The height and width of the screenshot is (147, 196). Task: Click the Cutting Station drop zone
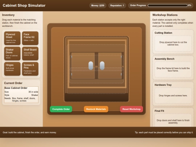point(173,44)
